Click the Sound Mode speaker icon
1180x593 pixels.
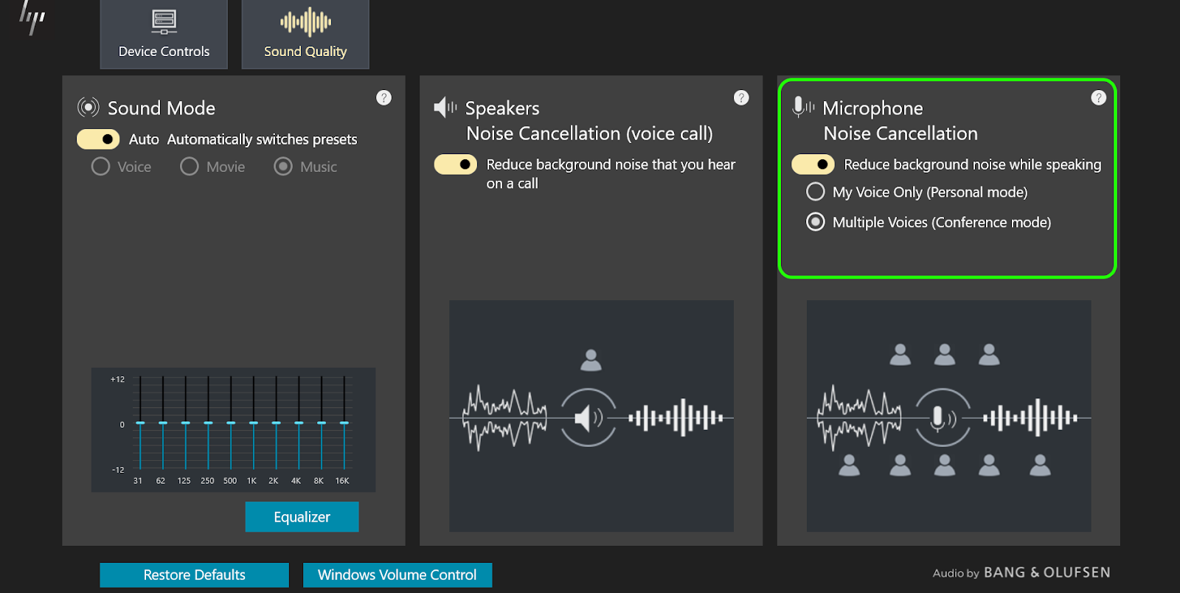point(88,108)
